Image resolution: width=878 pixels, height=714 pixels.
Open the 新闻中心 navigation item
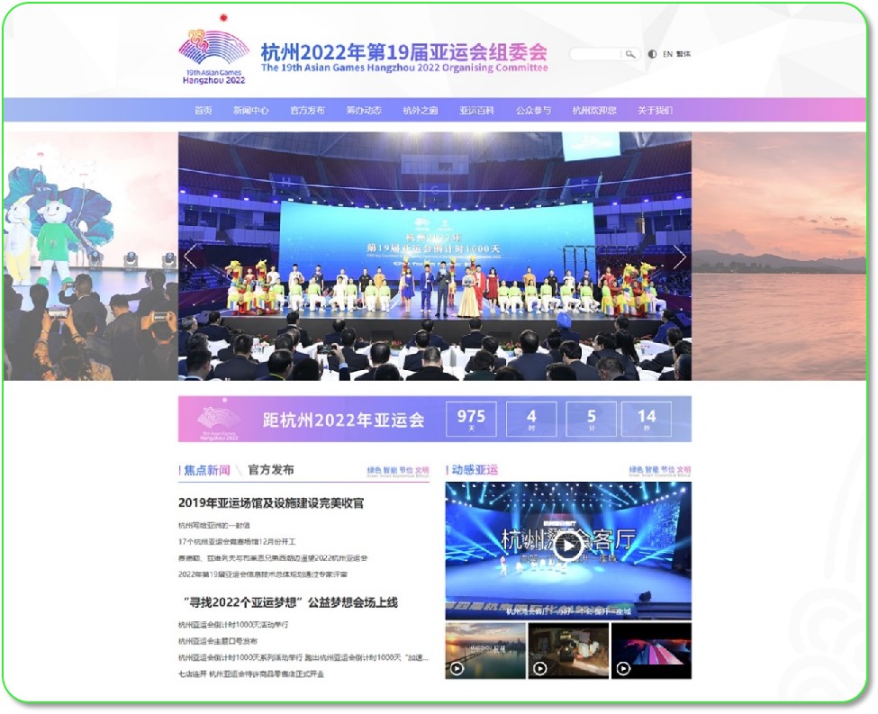pos(251,111)
